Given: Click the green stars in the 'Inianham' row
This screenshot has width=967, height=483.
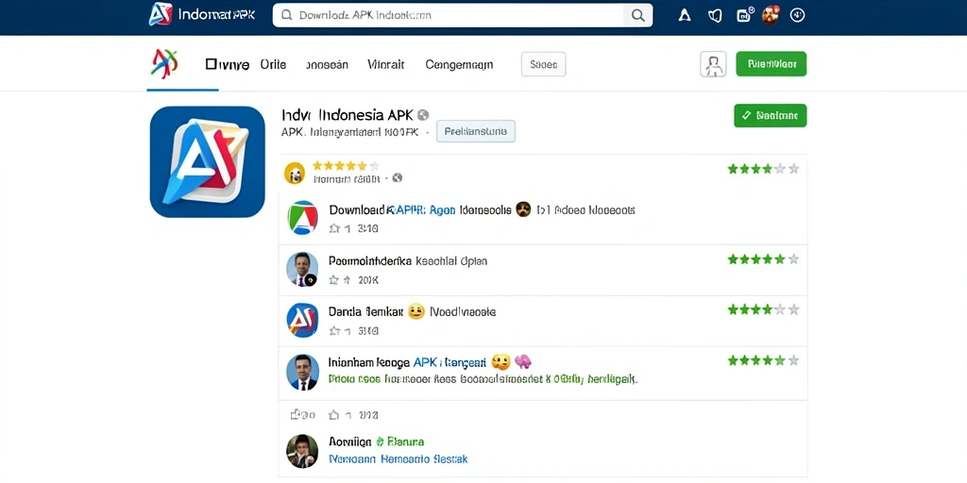Looking at the screenshot, I should [763, 360].
